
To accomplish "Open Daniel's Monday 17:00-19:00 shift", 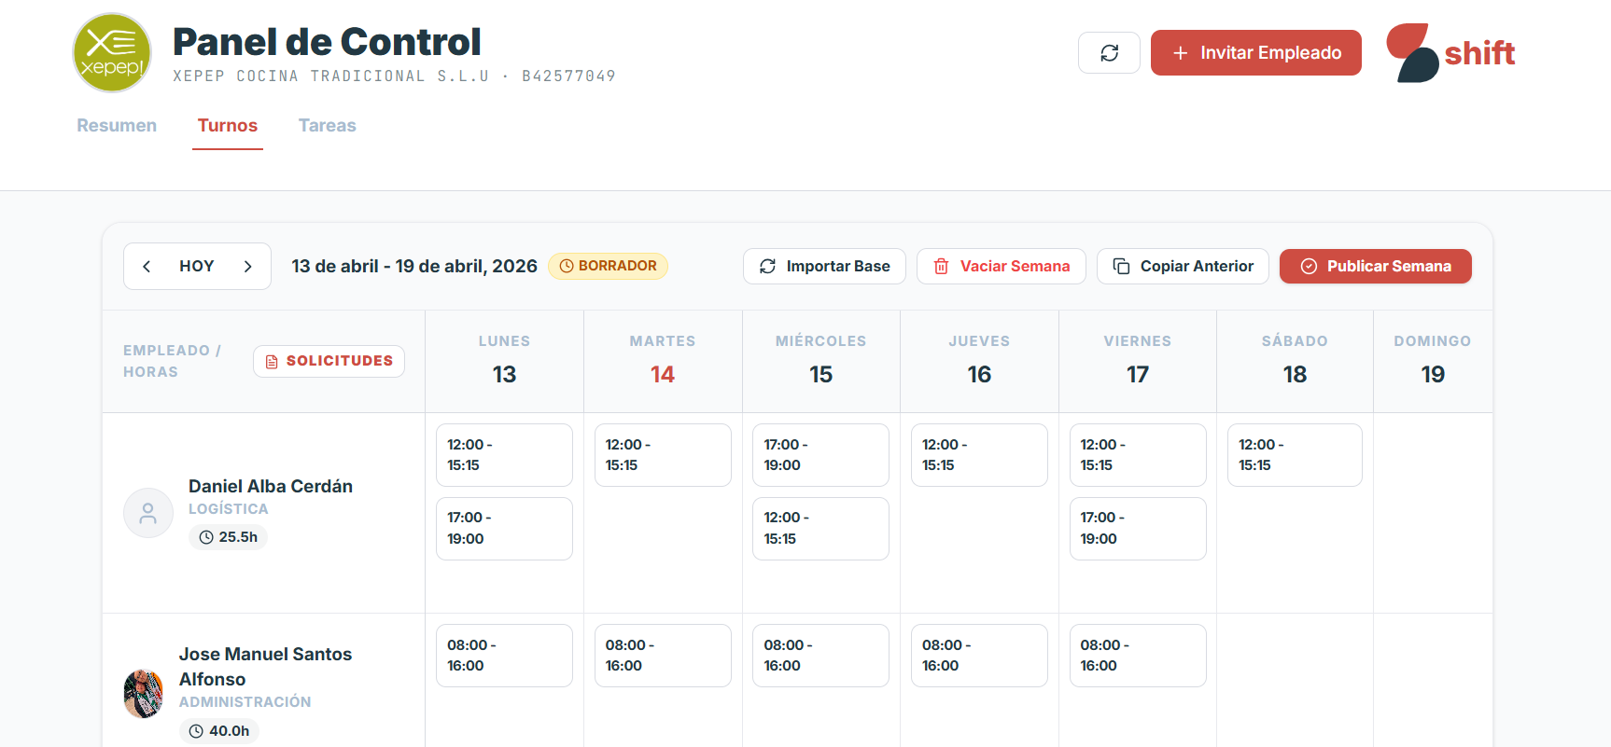I will coord(504,529).
